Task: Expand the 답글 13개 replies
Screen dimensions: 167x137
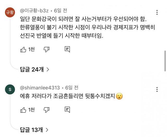Action: 34,129
